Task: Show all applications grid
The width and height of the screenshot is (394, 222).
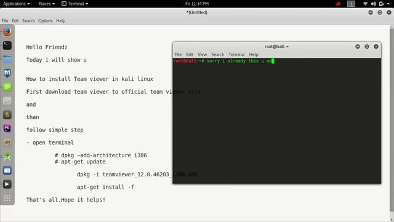Action: click(7, 198)
